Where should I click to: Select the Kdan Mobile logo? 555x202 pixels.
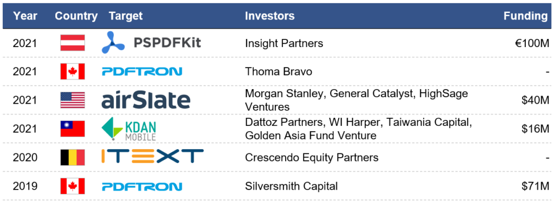[128, 129]
